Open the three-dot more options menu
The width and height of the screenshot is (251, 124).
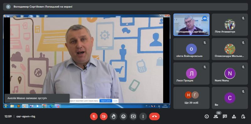(143, 117)
